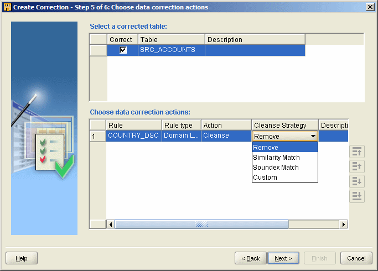The width and height of the screenshot is (378, 271).
Task: Click the Cancel button
Action: click(356, 258)
